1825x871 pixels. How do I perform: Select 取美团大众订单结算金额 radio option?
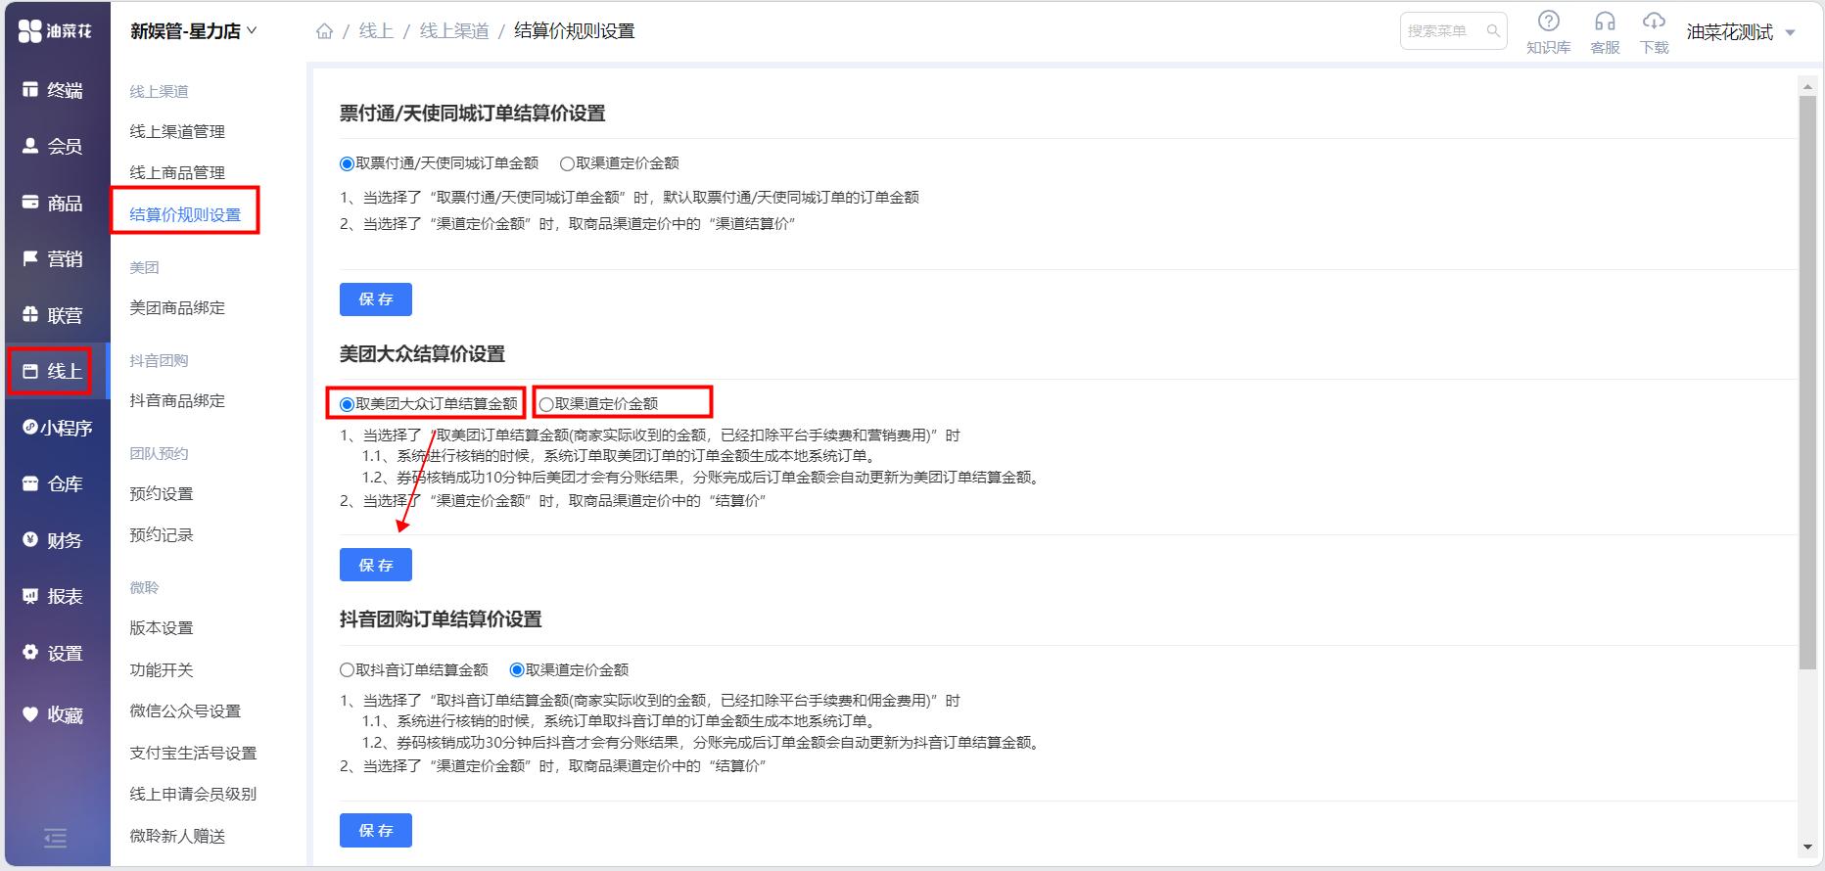pyautogui.click(x=347, y=404)
